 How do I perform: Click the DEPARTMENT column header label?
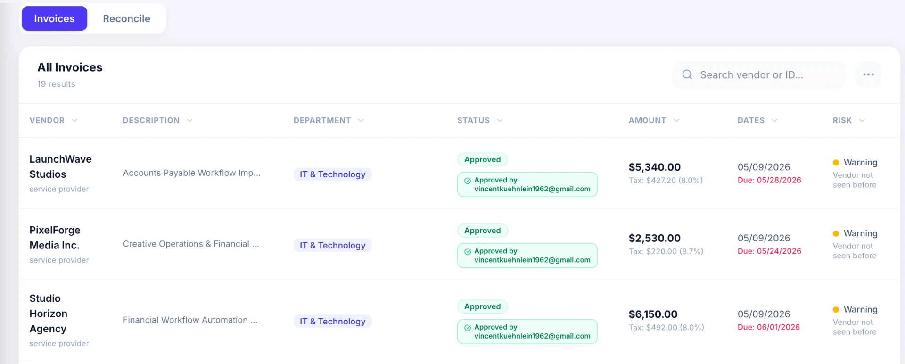pos(322,120)
